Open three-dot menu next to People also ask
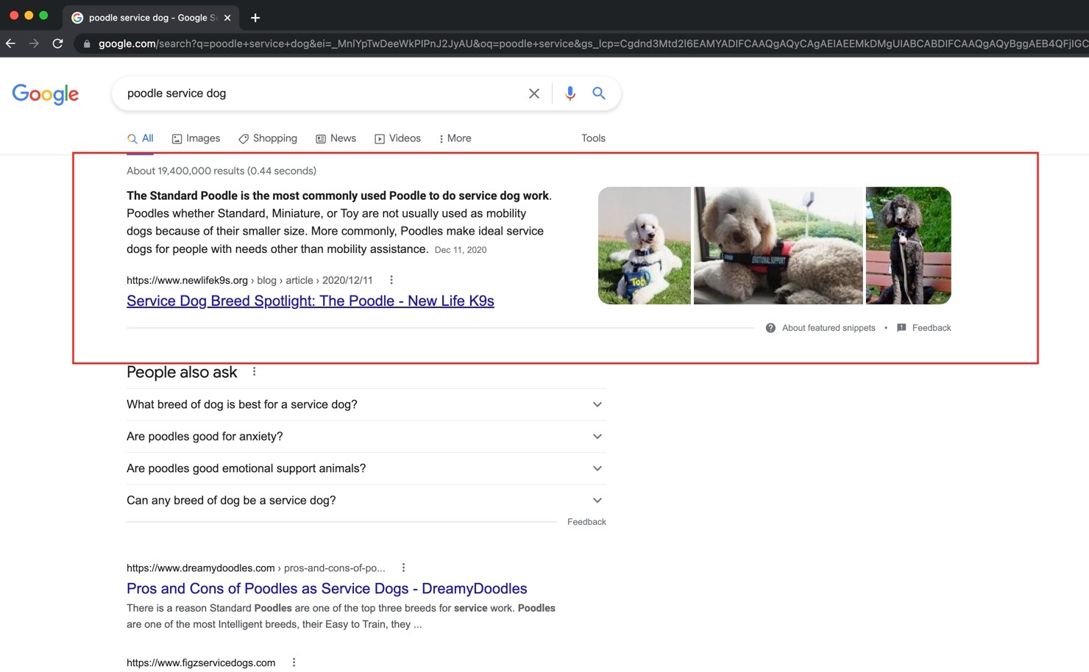Viewport: 1089px width, 672px height. coord(254,372)
